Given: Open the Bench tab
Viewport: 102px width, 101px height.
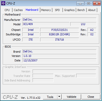Looking at the screenshot, I should 81,10.
